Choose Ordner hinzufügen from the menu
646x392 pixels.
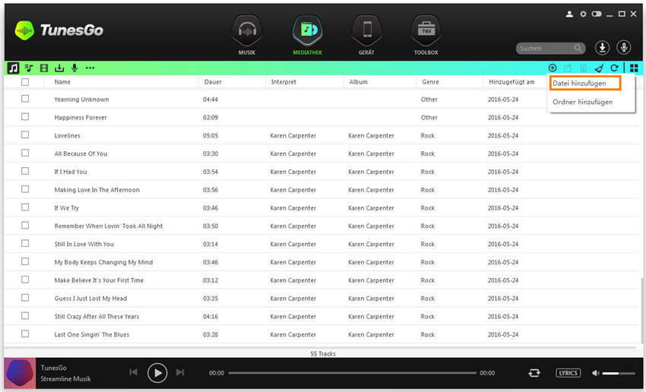pyautogui.click(x=583, y=102)
